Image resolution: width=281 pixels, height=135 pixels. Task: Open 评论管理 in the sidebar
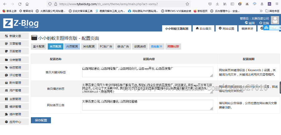(x=14, y=75)
